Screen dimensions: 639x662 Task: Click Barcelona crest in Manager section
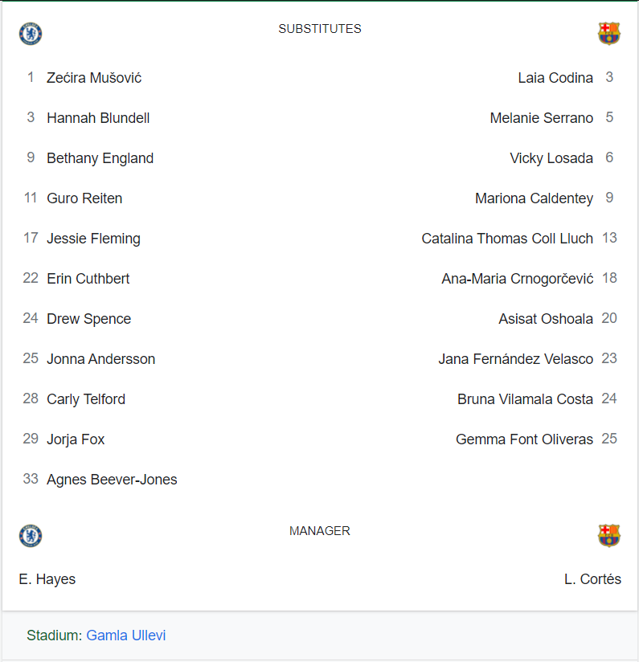point(608,536)
